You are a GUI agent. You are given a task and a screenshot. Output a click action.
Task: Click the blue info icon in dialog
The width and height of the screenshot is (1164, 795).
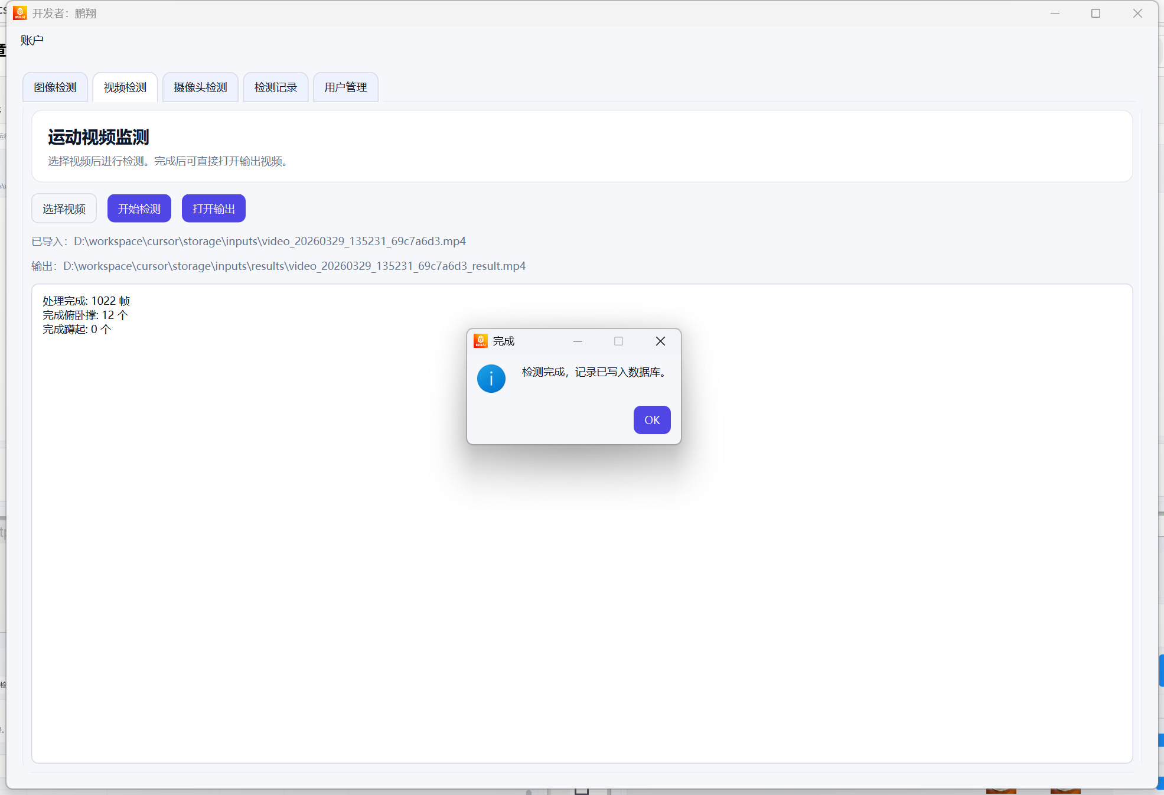tap(491, 379)
